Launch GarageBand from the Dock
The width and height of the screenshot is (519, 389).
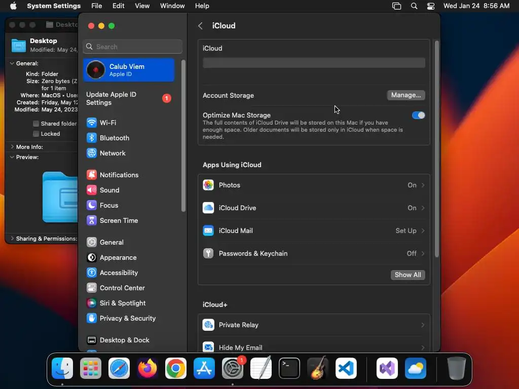click(318, 368)
